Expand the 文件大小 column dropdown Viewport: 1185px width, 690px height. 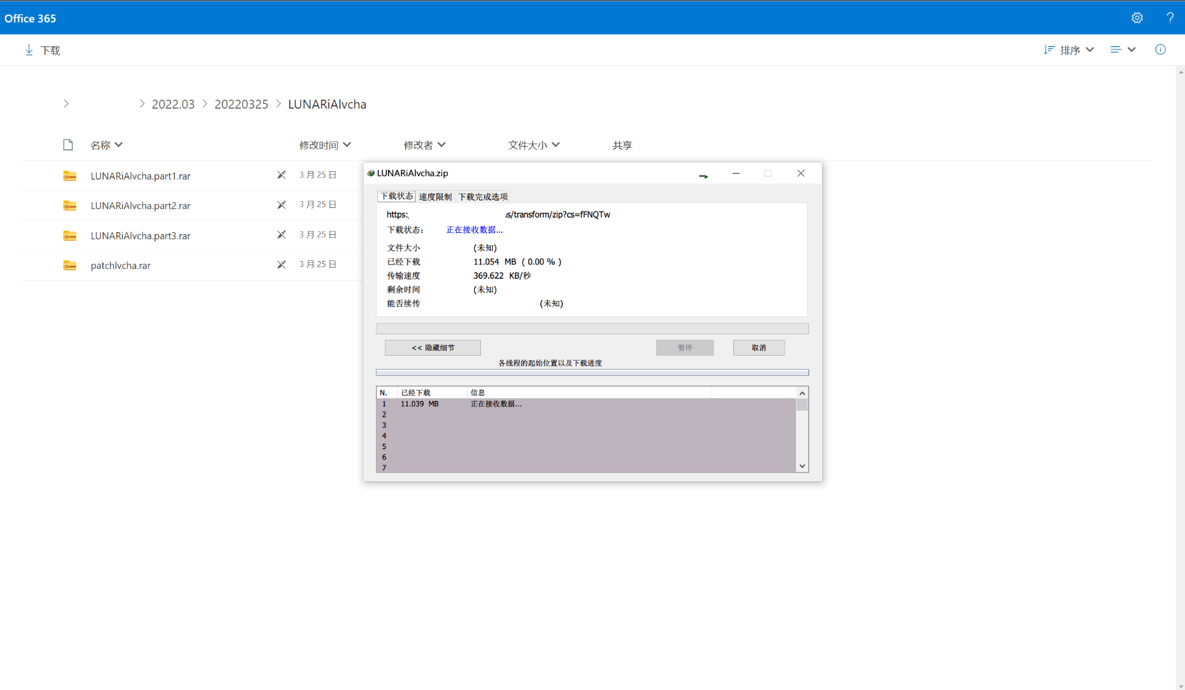point(534,145)
